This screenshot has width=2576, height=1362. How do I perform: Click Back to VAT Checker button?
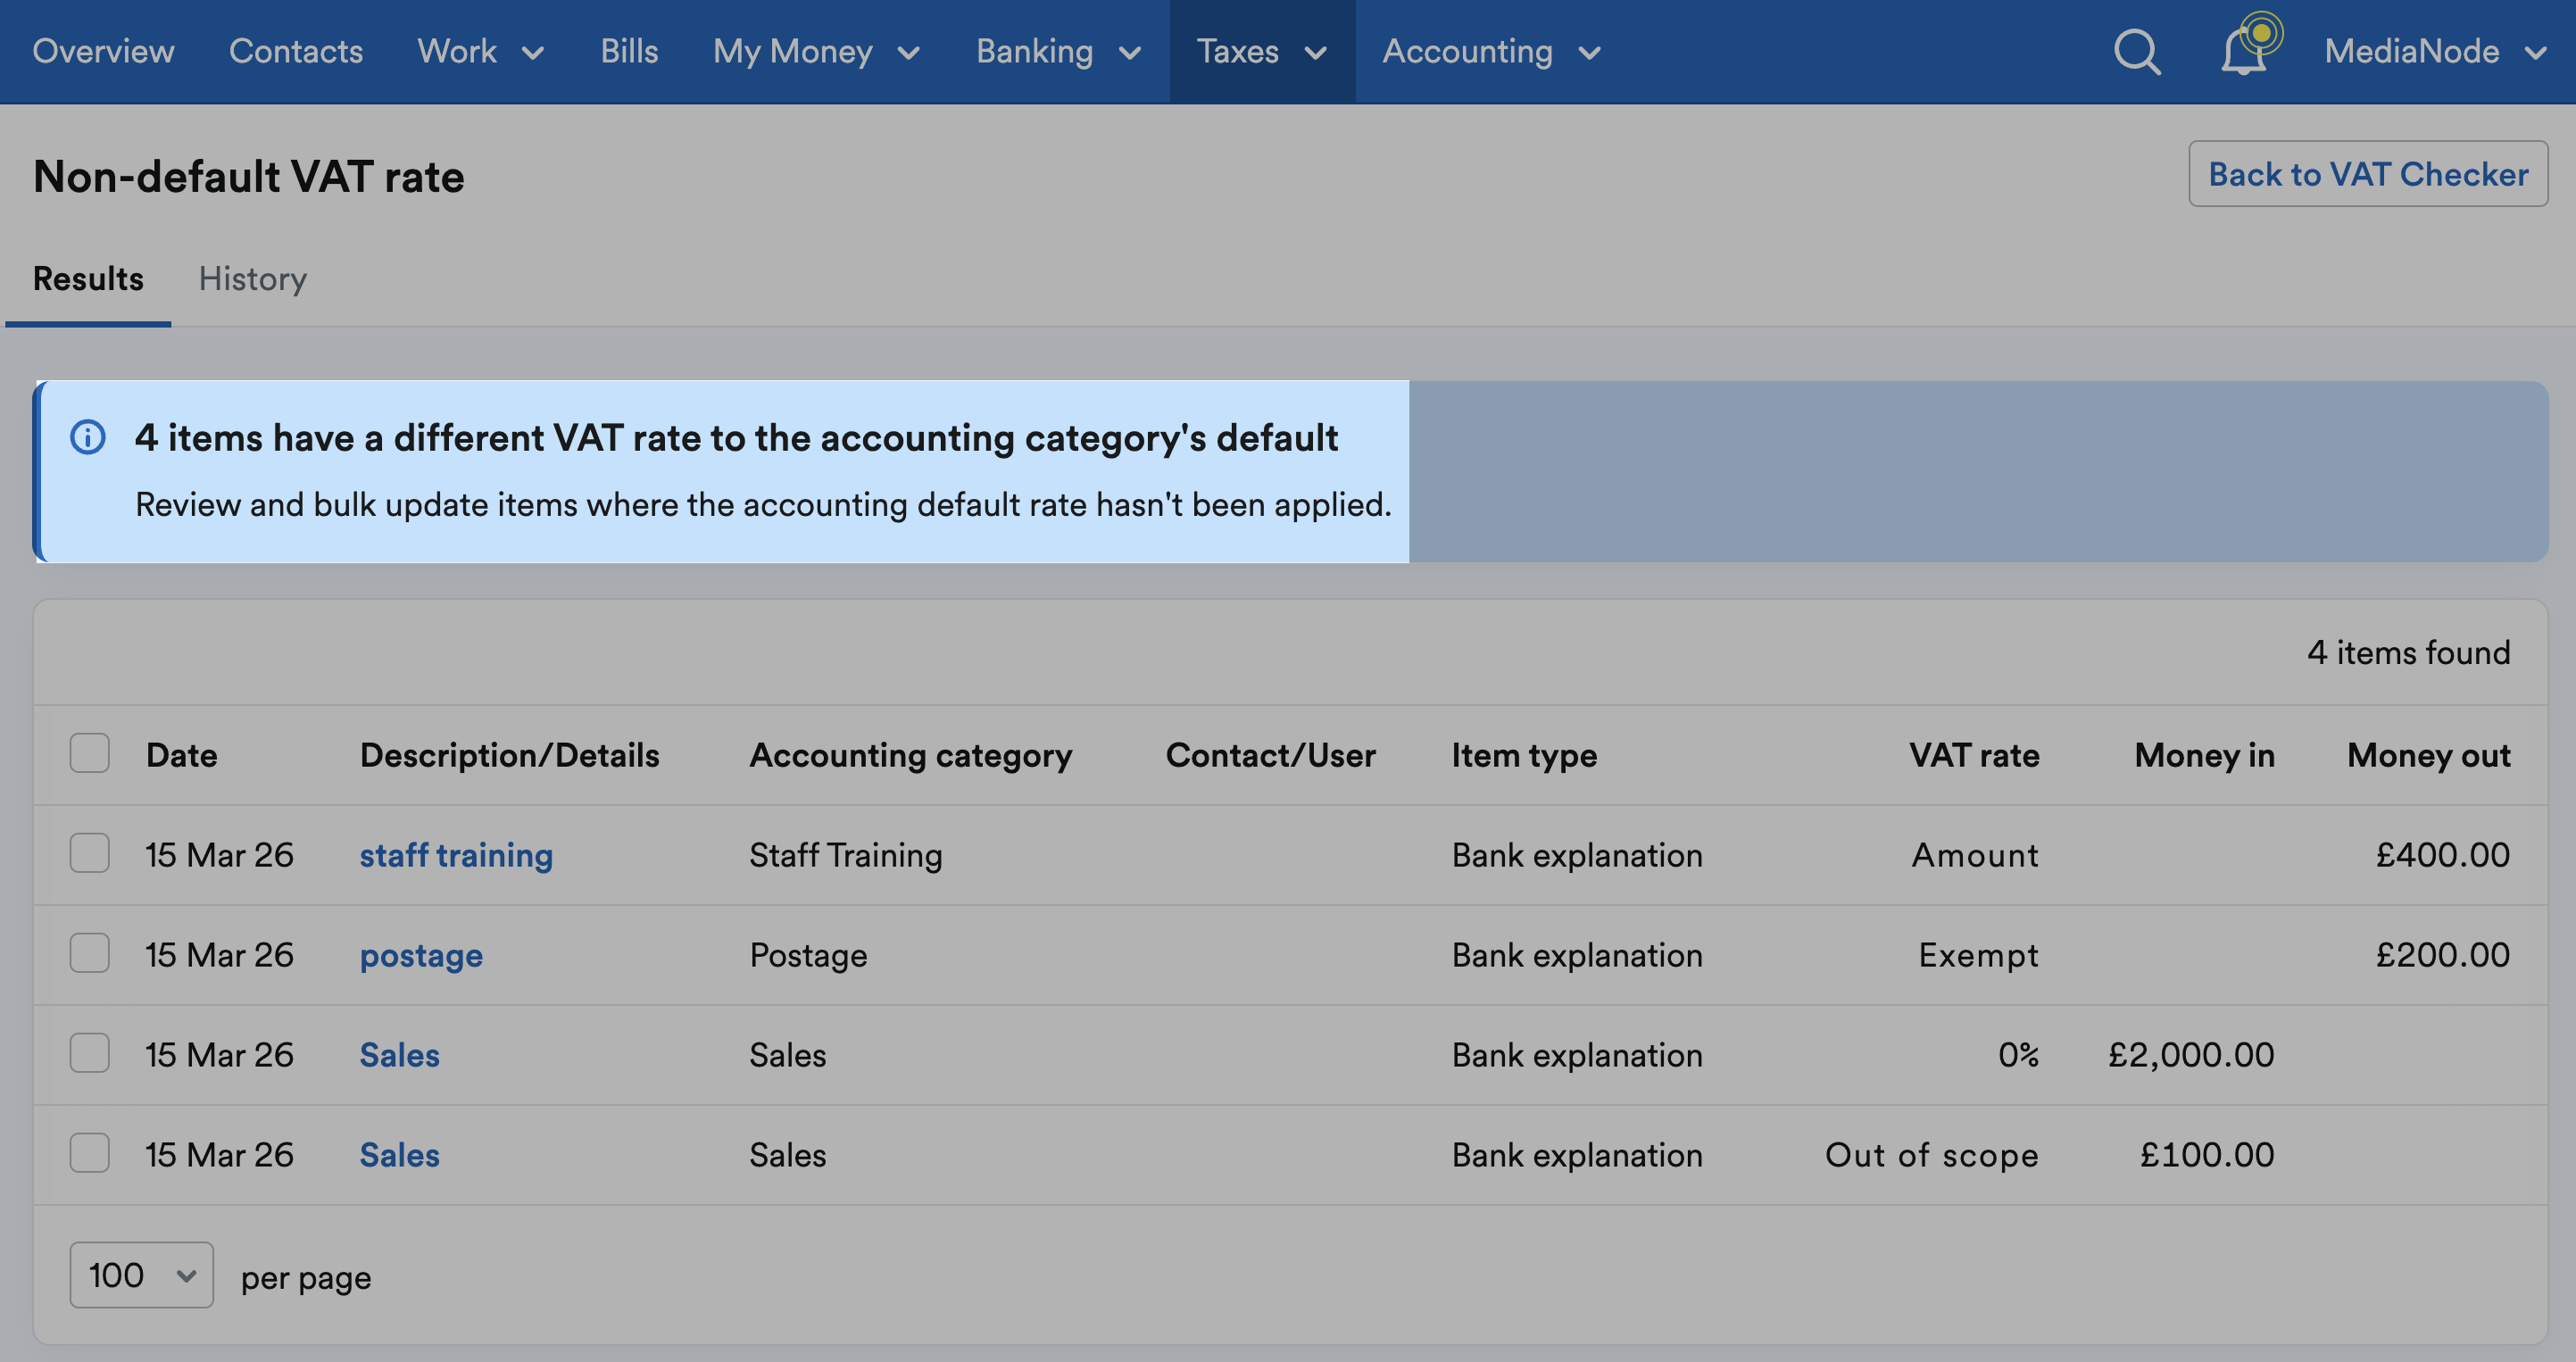click(x=2368, y=174)
